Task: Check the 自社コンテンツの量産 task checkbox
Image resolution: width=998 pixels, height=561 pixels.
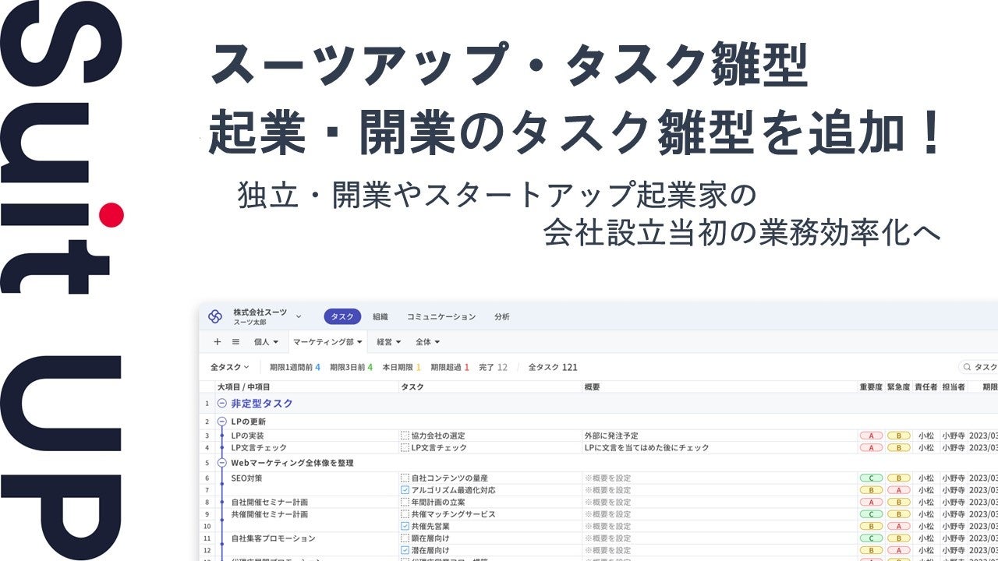Action: click(x=405, y=478)
